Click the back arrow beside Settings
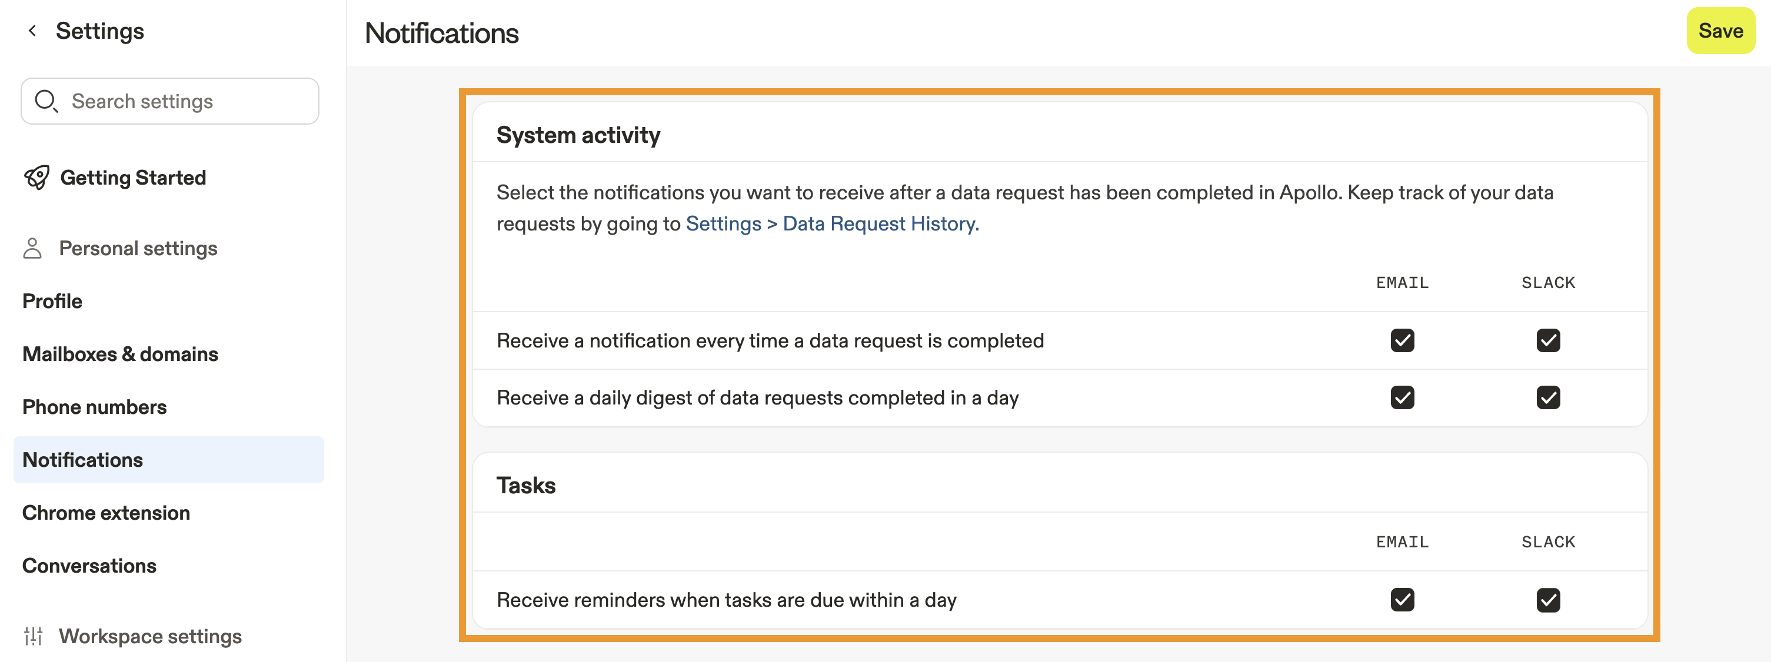This screenshot has height=662, width=1771. [32, 31]
